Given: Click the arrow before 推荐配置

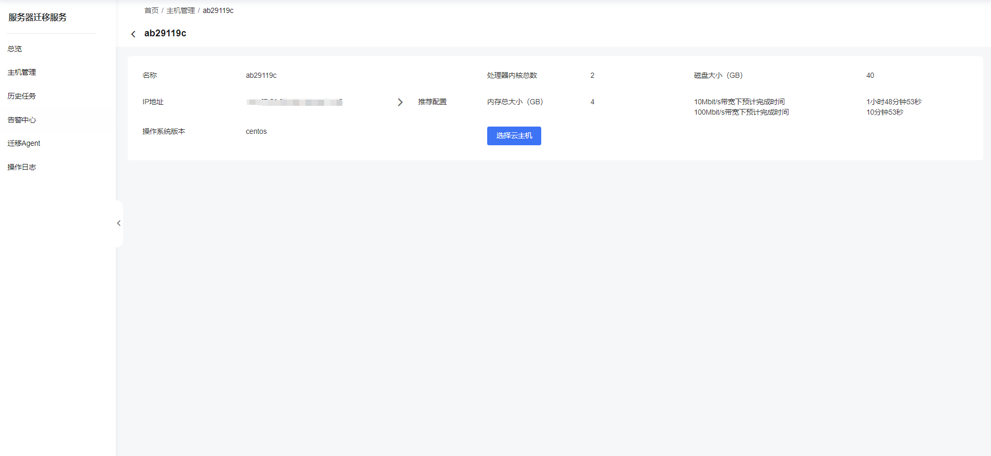Looking at the screenshot, I should (x=400, y=102).
